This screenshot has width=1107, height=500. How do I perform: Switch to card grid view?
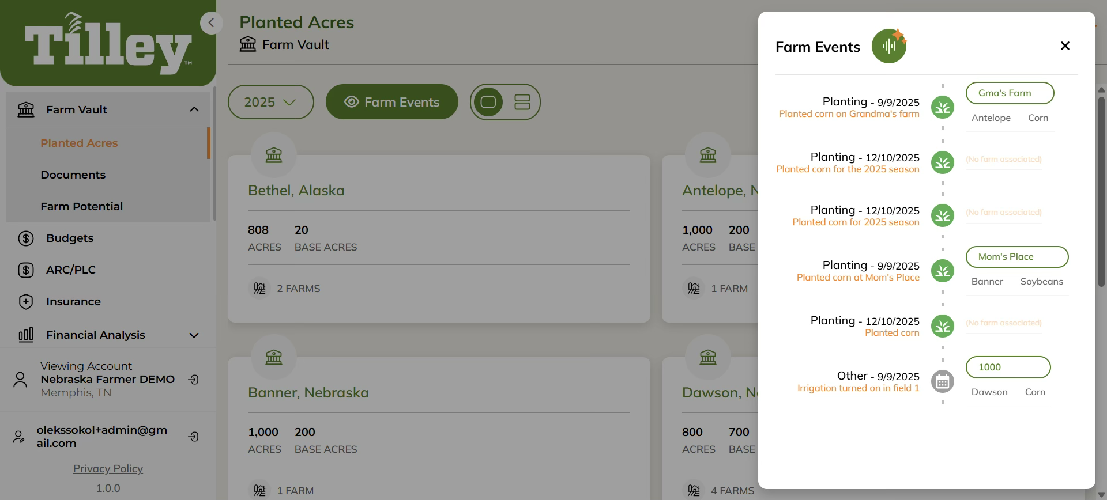pyautogui.click(x=488, y=102)
